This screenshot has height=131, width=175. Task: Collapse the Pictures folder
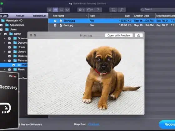click(x=5, y=61)
